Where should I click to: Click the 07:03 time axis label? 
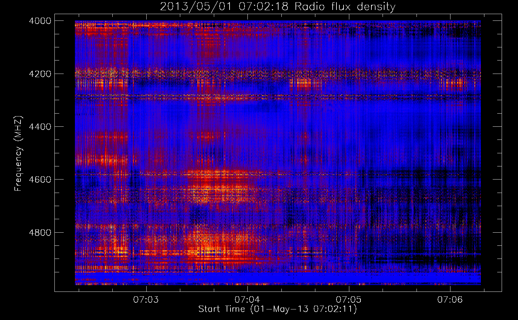tap(146, 300)
